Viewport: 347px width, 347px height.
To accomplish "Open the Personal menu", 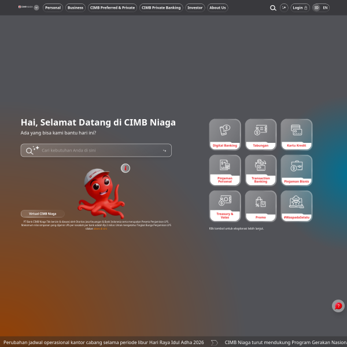I will (53, 8).
